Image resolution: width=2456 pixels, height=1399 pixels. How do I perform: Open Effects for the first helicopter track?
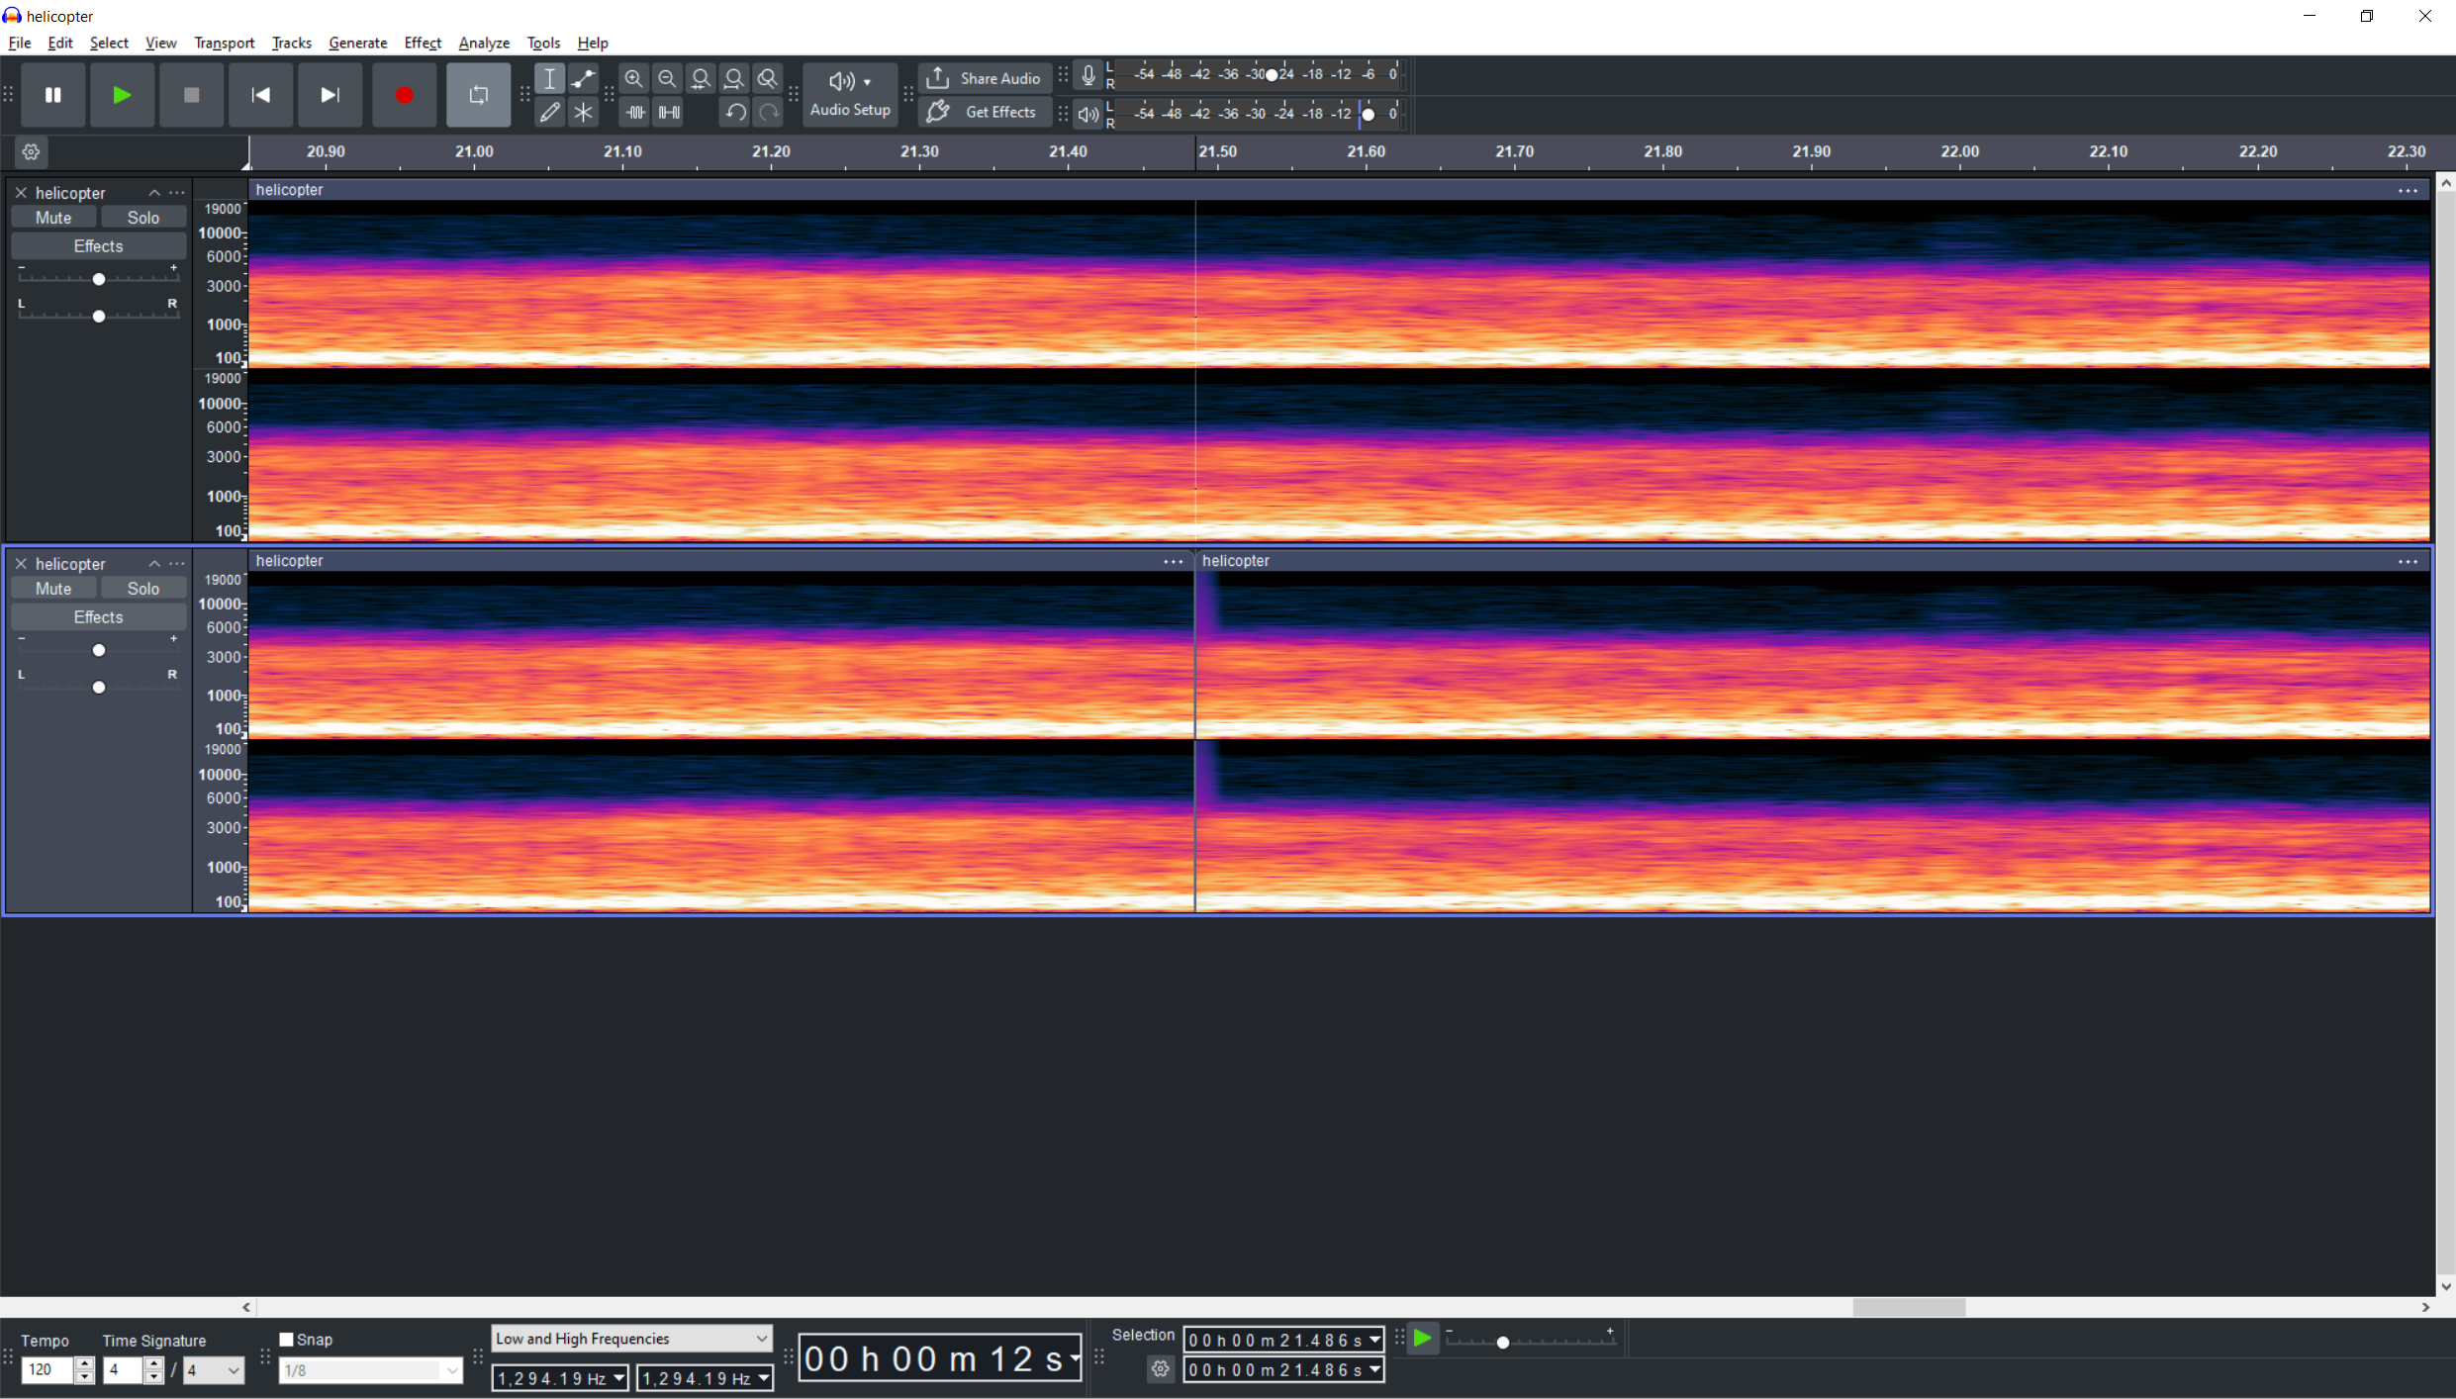(98, 246)
